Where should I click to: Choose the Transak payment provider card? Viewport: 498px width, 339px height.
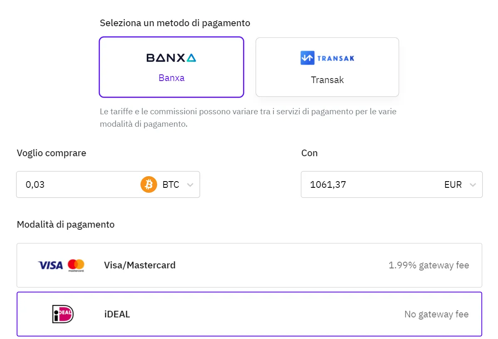tap(327, 67)
